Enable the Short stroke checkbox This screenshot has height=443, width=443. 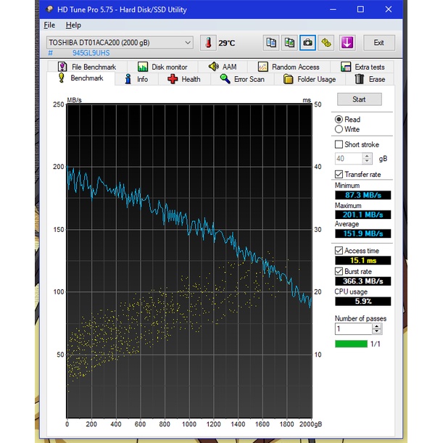point(339,144)
